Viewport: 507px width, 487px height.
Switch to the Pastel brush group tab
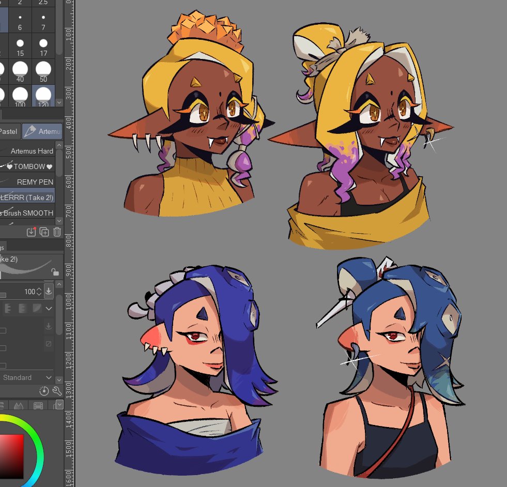(x=10, y=132)
